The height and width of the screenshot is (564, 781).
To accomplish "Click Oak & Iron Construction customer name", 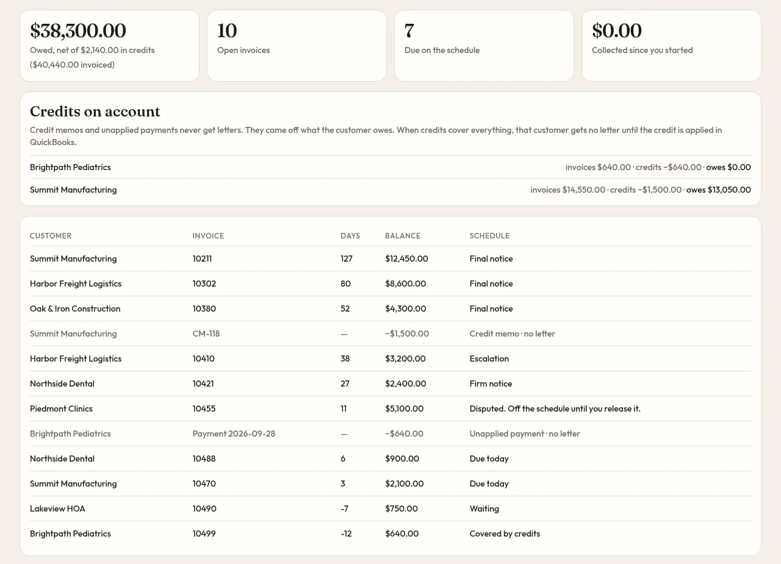I will [75, 309].
